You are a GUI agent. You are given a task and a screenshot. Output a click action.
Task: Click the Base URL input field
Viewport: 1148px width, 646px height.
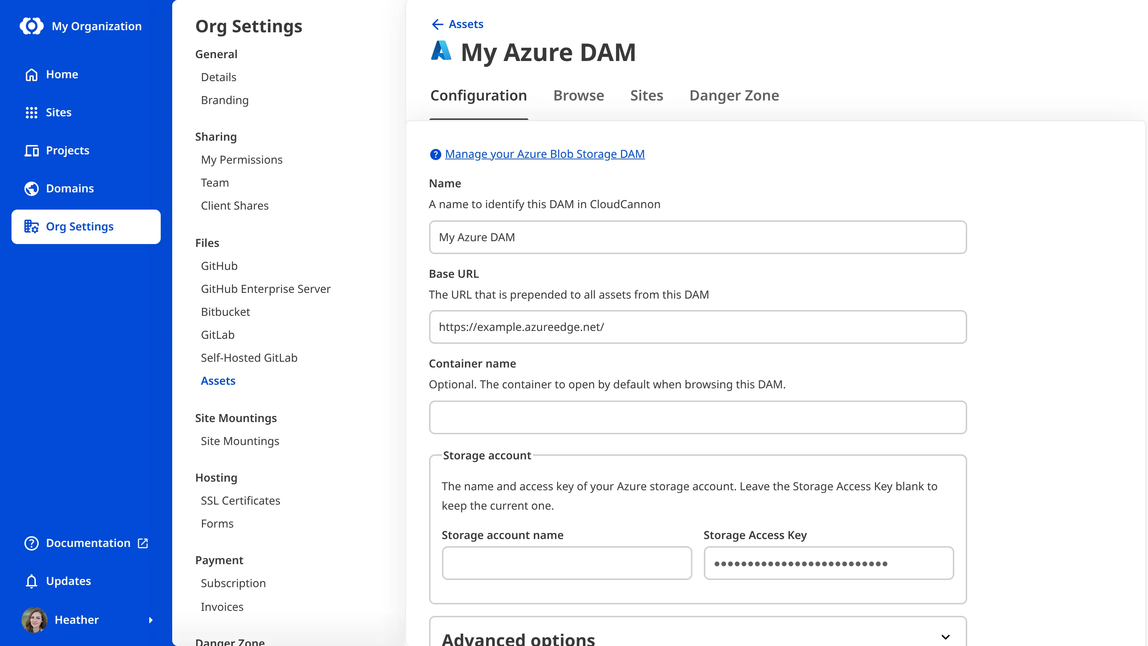[x=697, y=327]
